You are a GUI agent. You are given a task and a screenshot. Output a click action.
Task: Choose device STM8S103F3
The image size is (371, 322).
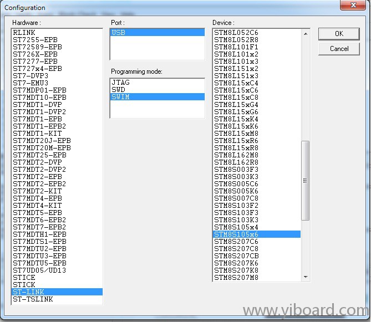[x=257, y=212]
